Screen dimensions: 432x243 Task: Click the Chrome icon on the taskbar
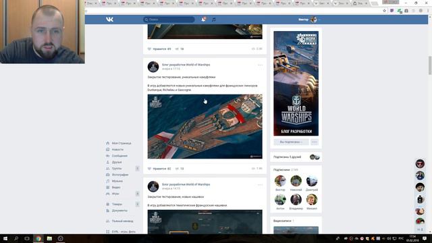pos(38,238)
